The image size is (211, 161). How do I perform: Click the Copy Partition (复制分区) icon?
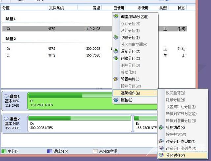pyautogui.click(x=116, y=51)
